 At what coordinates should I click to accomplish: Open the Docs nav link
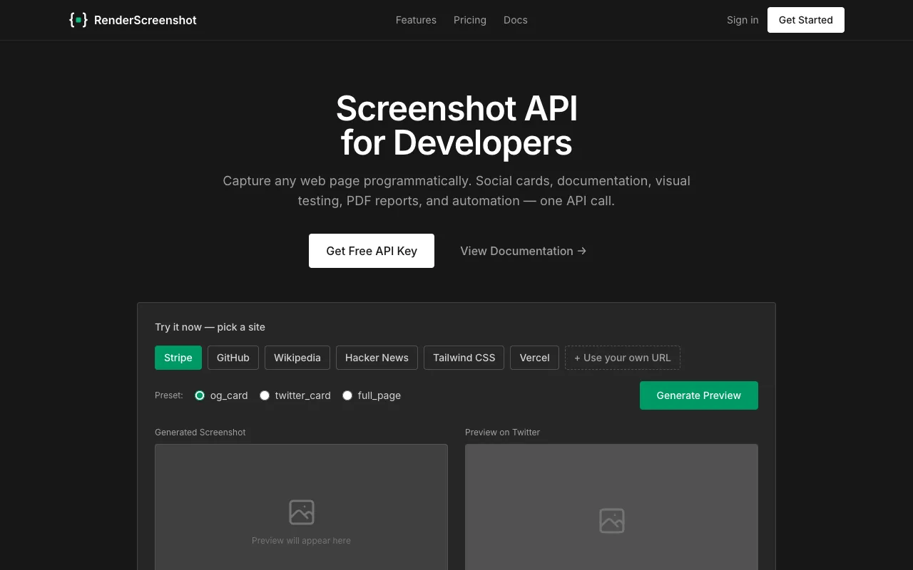(x=516, y=20)
